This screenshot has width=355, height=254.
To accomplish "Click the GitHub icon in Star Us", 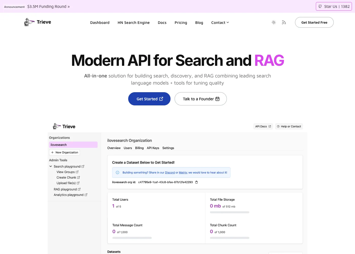I will pyautogui.click(x=320, y=6).
